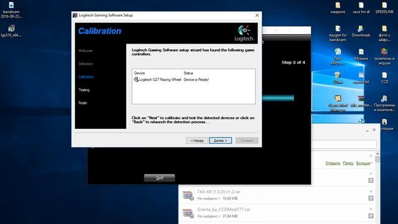Open the Лист Micros... desktop file
398x224 pixels.
338,57
